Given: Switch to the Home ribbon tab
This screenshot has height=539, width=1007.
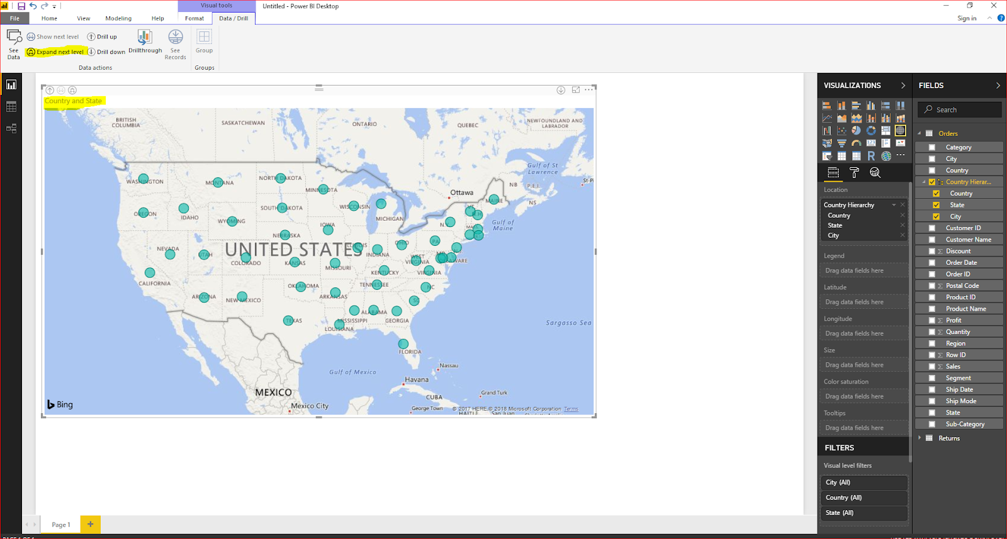Looking at the screenshot, I should point(49,18).
